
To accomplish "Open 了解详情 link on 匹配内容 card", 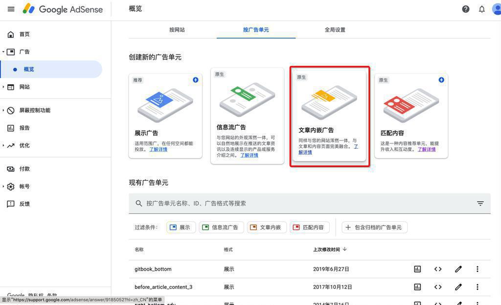I will click(427, 149).
